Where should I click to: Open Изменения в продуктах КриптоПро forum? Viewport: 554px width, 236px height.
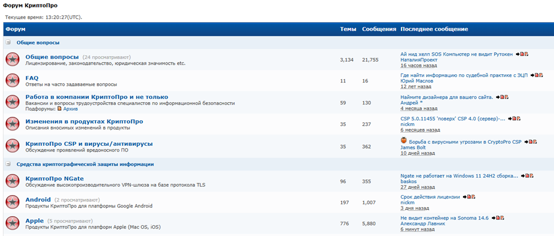click(84, 121)
